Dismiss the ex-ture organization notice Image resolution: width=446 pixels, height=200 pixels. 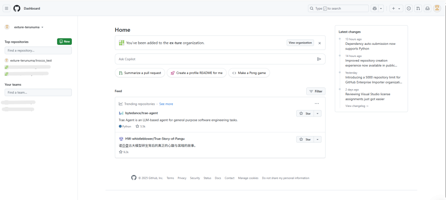pyautogui.click(x=319, y=43)
